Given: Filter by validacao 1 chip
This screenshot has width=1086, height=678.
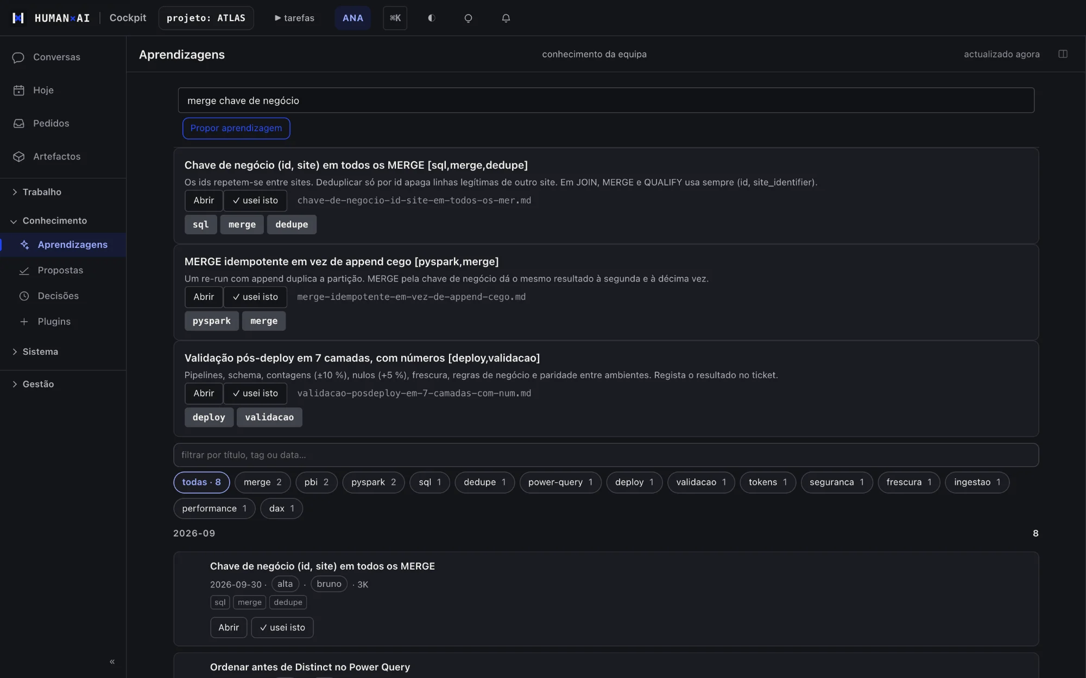Looking at the screenshot, I should coord(701,482).
